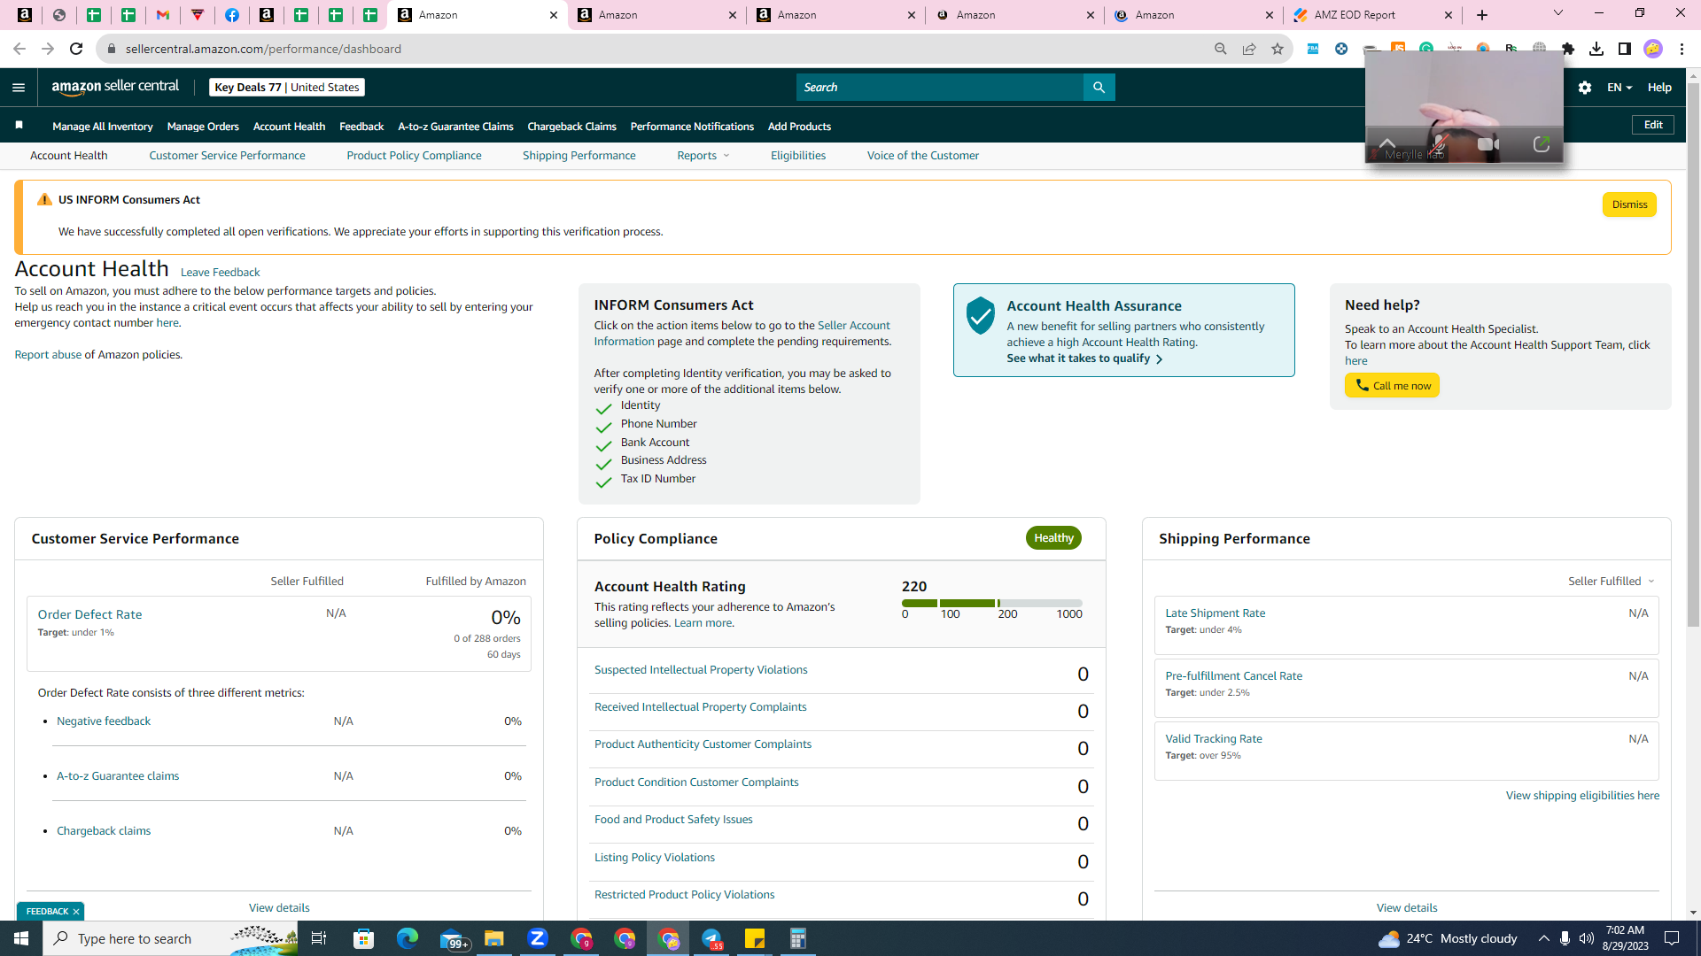The image size is (1701, 956).
Task: Click the browser address bar
Action: tap(656, 49)
